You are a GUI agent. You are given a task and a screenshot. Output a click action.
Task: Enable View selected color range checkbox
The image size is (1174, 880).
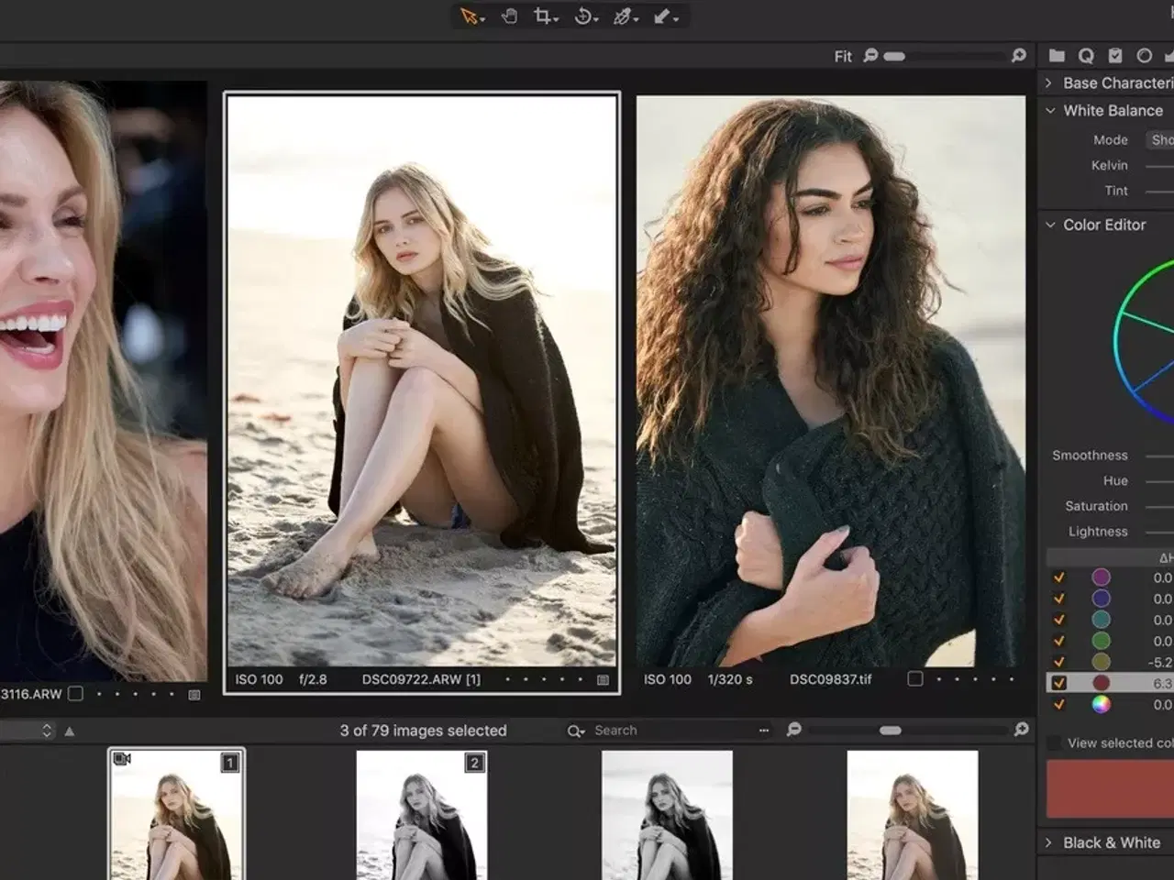(1054, 742)
